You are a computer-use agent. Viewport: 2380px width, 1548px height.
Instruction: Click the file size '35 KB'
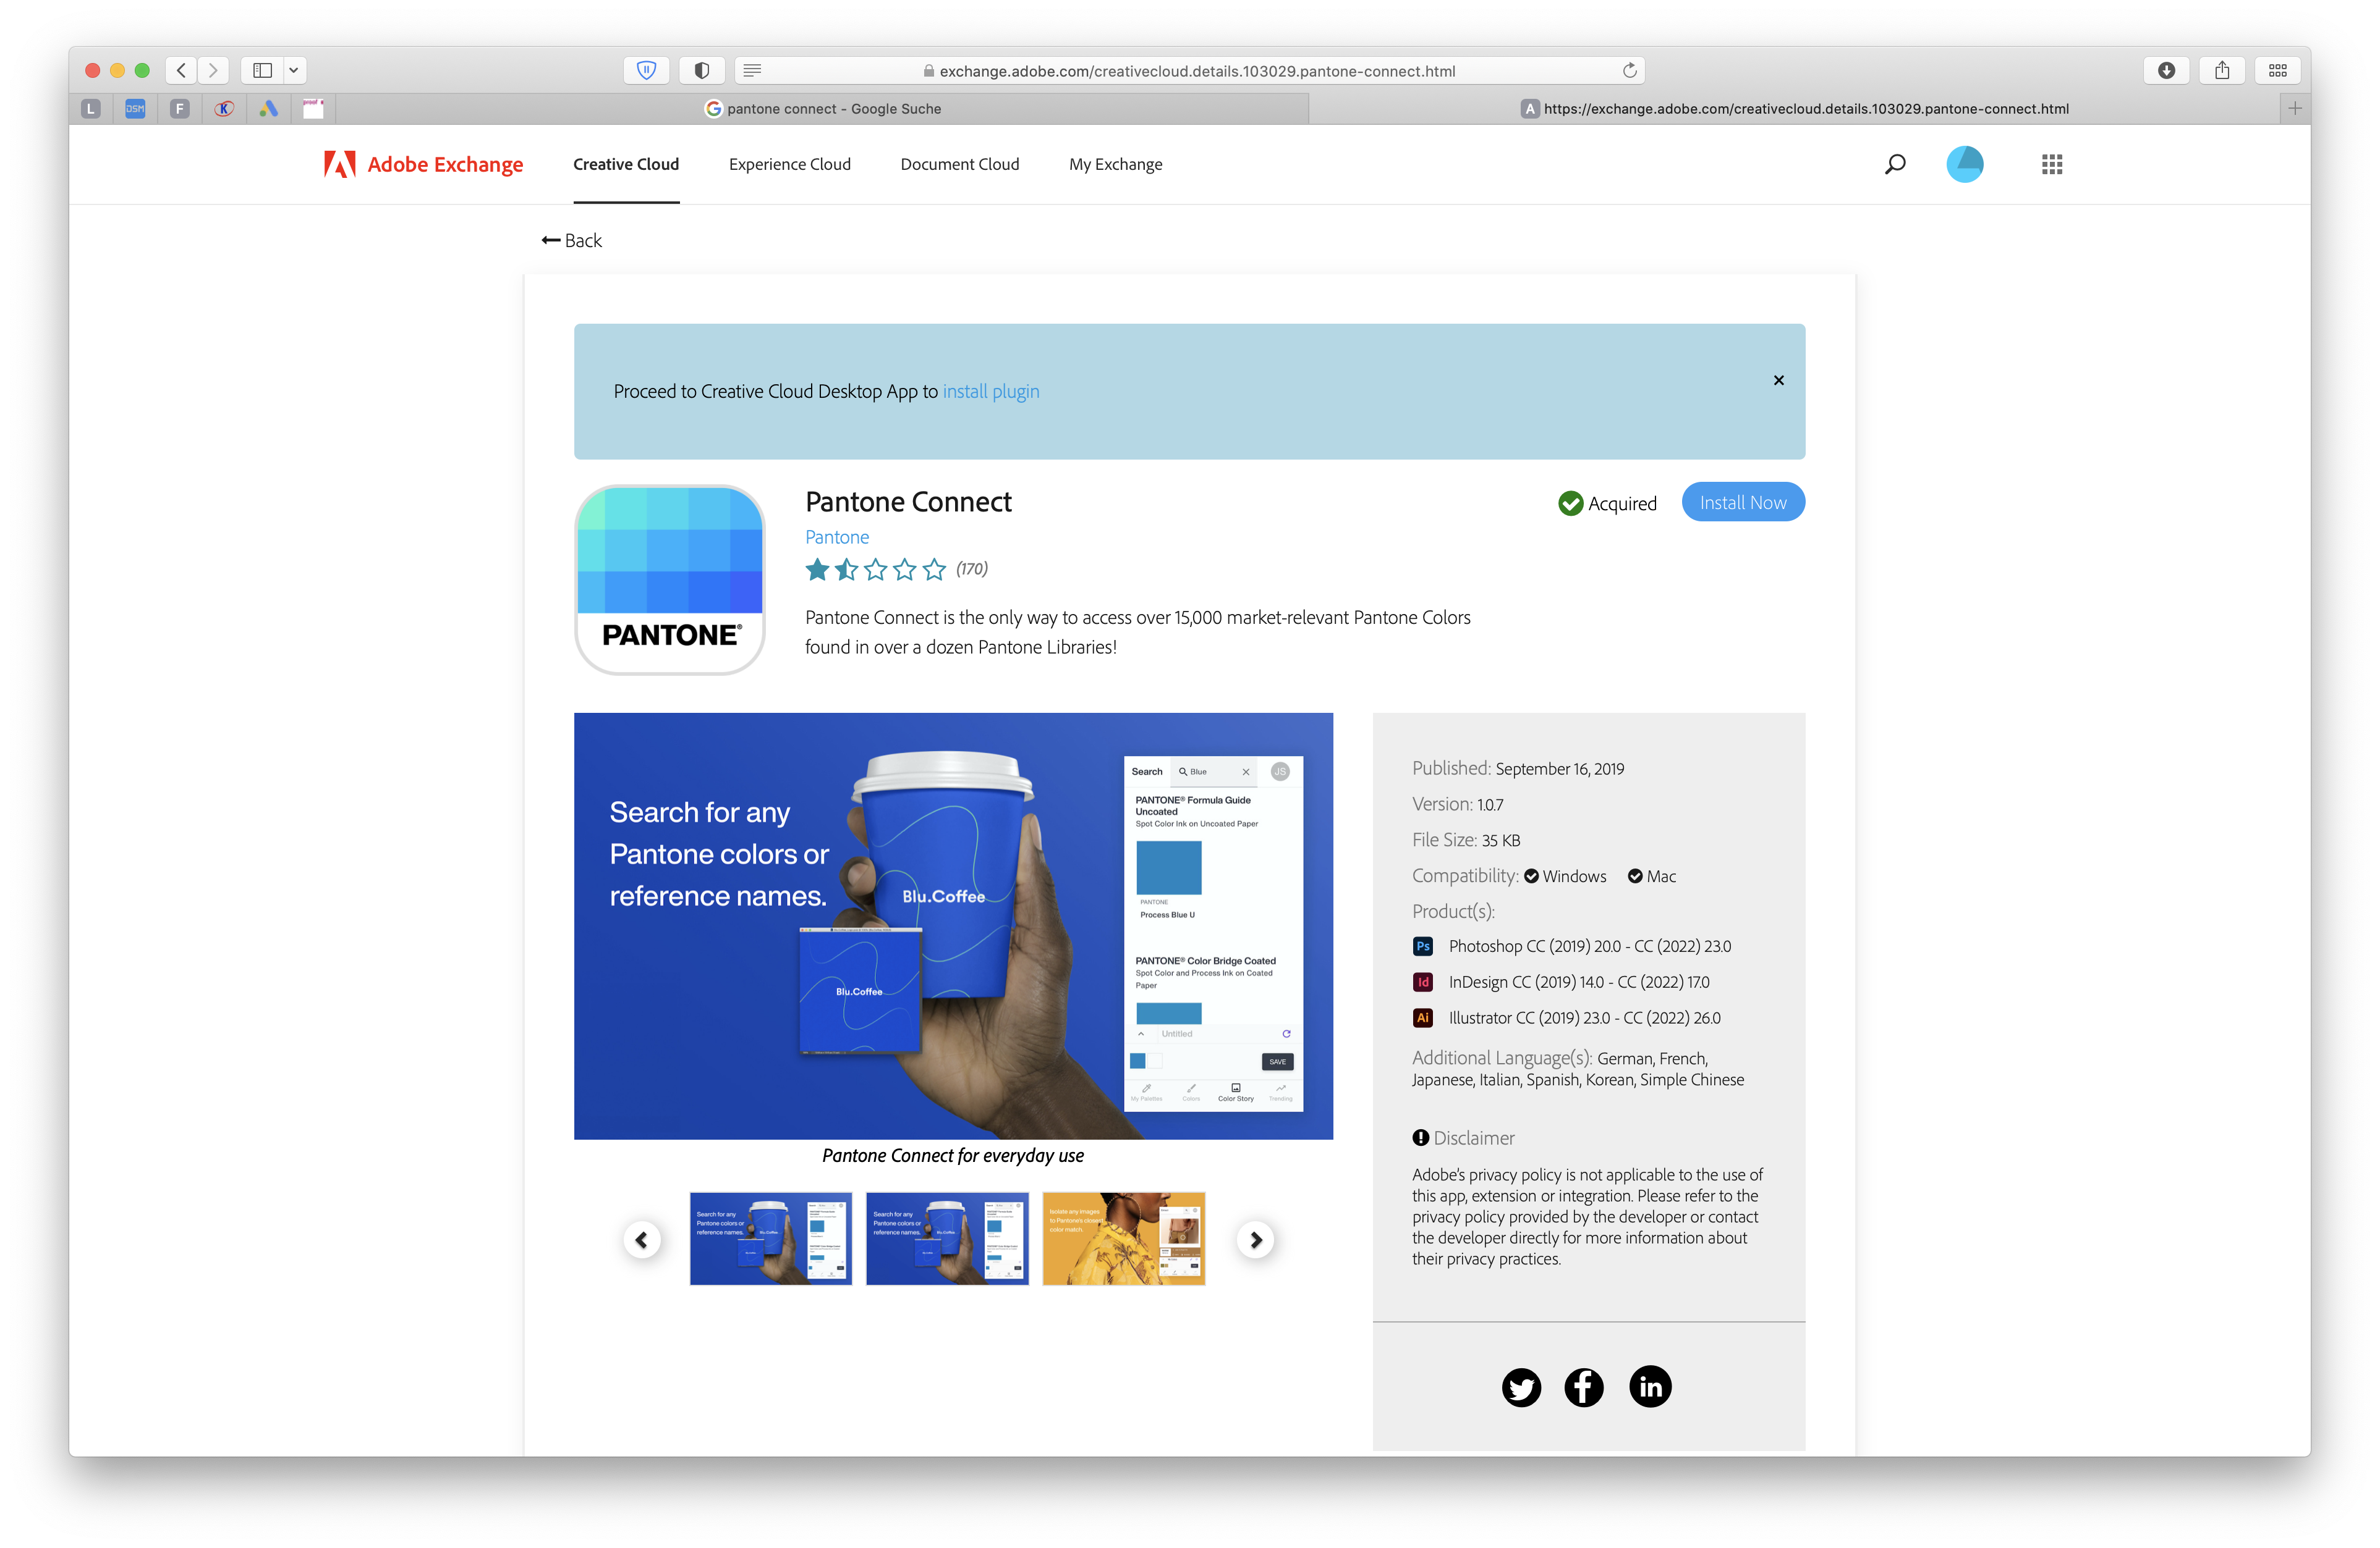coord(1501,841)
